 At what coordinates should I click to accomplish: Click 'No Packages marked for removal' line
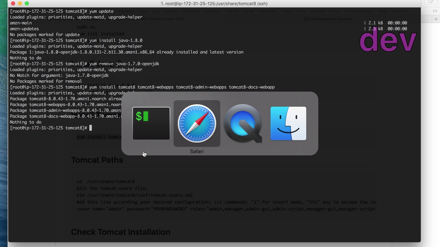(46, 81)
